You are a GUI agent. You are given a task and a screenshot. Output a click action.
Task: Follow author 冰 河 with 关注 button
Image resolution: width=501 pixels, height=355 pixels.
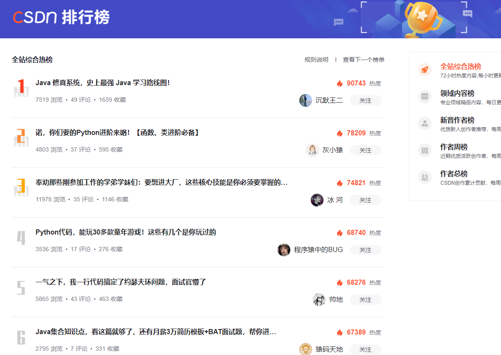pyautogui.click(x=366, y=200)
